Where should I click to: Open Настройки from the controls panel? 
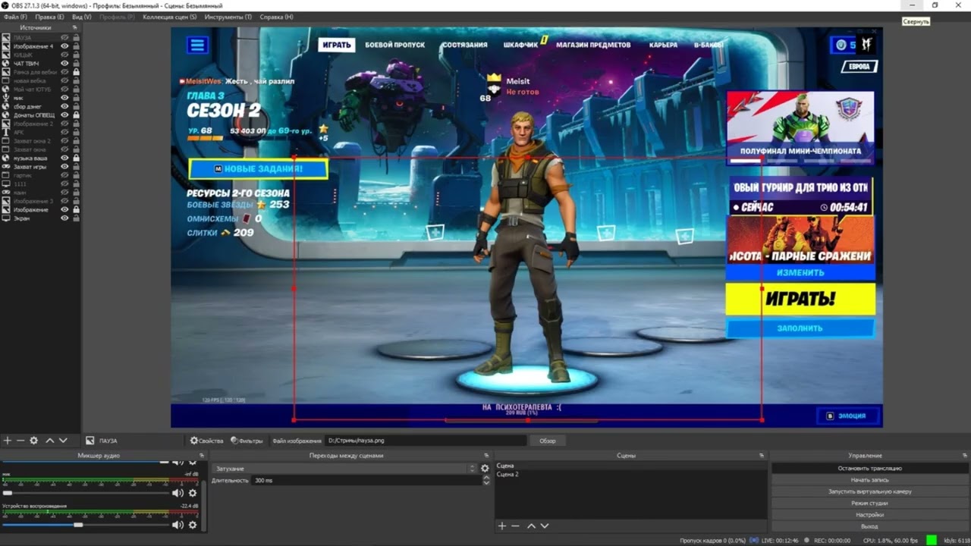click(870, 515)
